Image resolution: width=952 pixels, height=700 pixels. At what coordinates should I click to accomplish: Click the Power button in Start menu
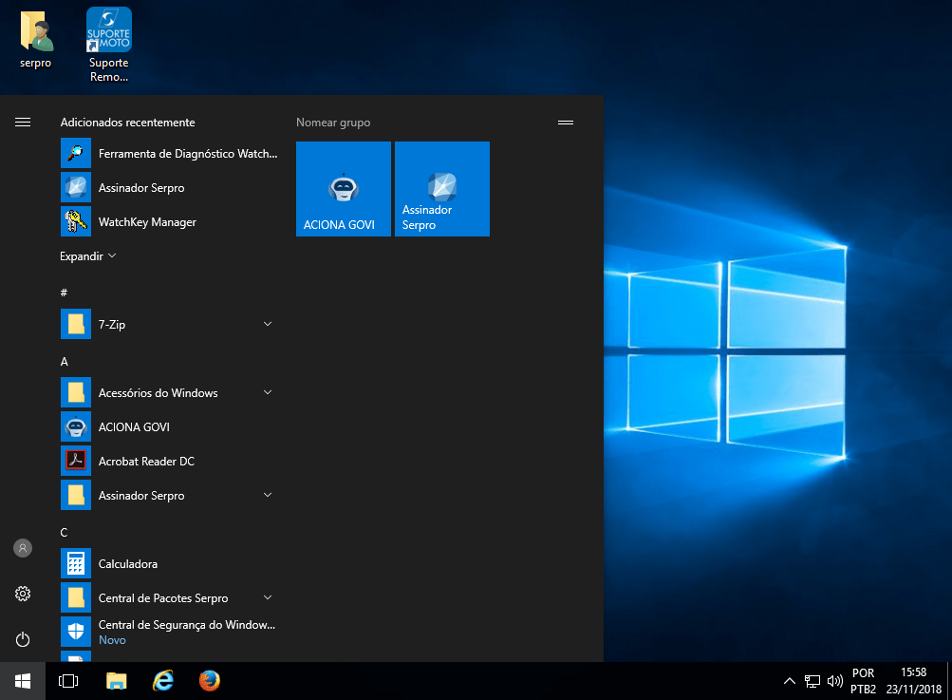coord(23,639)
